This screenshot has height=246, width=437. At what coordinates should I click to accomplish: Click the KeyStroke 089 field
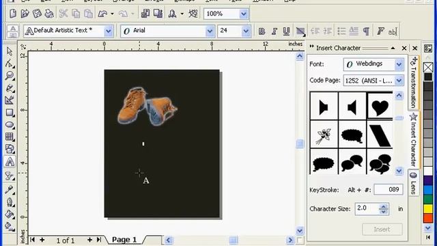pyautogui.click(x=388, y=190)
